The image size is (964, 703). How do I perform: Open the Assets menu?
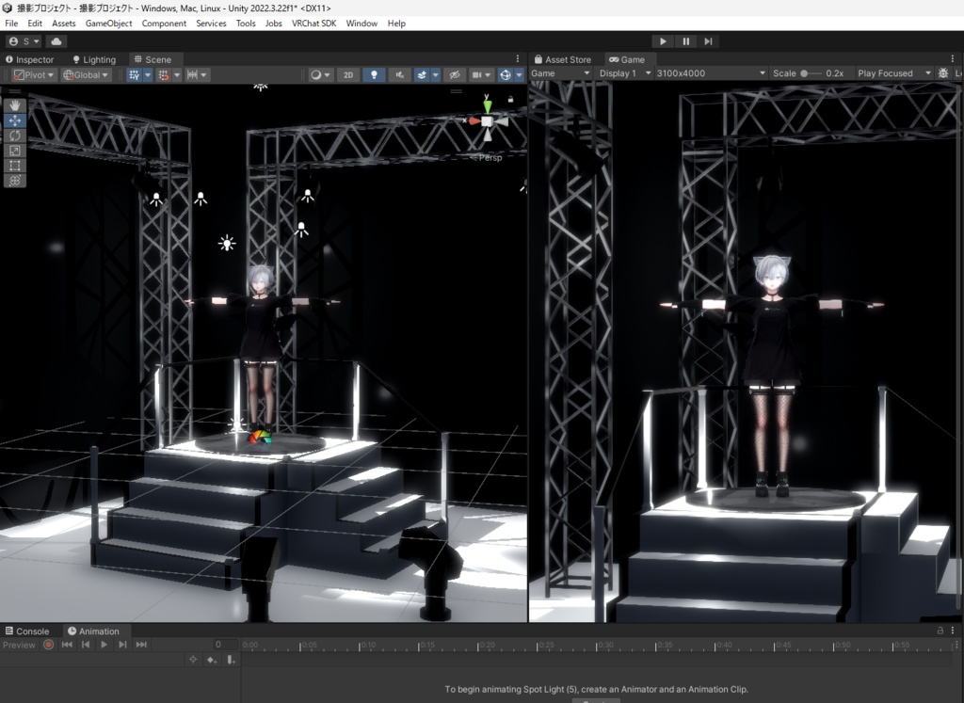[63, 24]
